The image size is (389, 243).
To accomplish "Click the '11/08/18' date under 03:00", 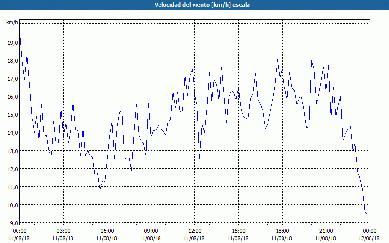I will pyautogui.click(x=63, y=238).
